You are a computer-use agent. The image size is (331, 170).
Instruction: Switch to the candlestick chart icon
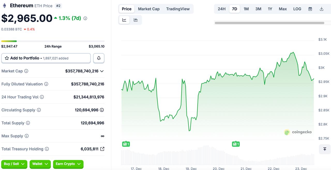[136, 20]
